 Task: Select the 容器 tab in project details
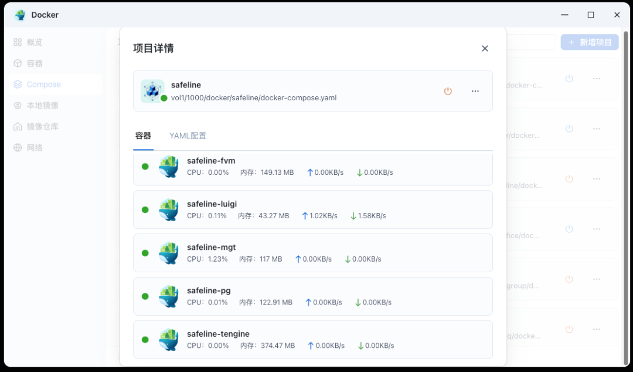pos(143,136)
